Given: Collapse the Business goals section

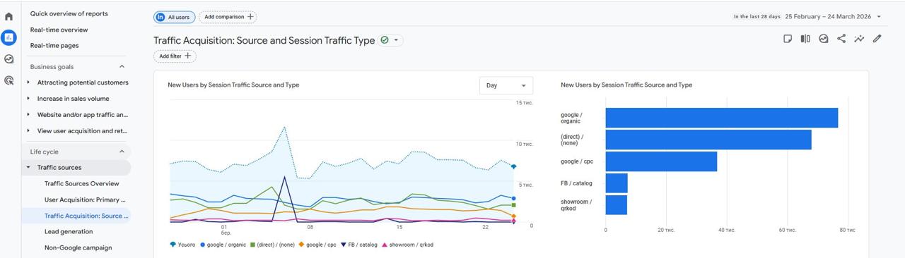Looking at the screenshot, I should (x=122, y=67).
